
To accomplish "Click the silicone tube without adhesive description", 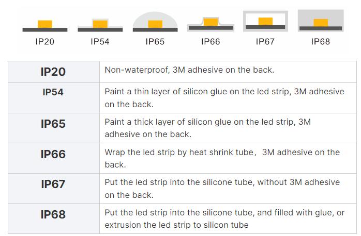I will (222, 189).
